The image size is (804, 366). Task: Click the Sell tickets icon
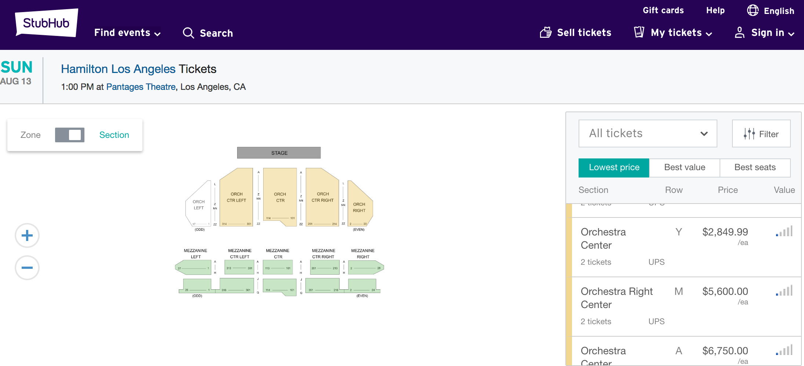[x=546, y=33]
